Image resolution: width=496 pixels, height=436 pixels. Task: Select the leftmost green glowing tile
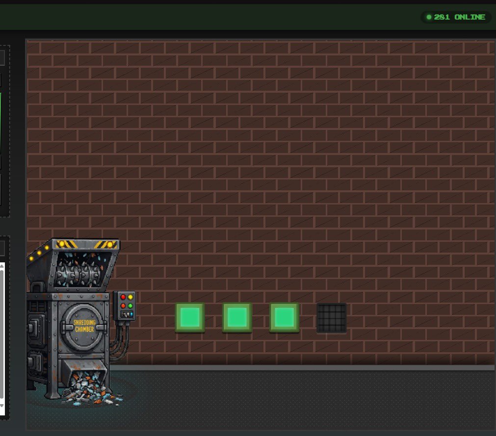[x=190, y=317]
